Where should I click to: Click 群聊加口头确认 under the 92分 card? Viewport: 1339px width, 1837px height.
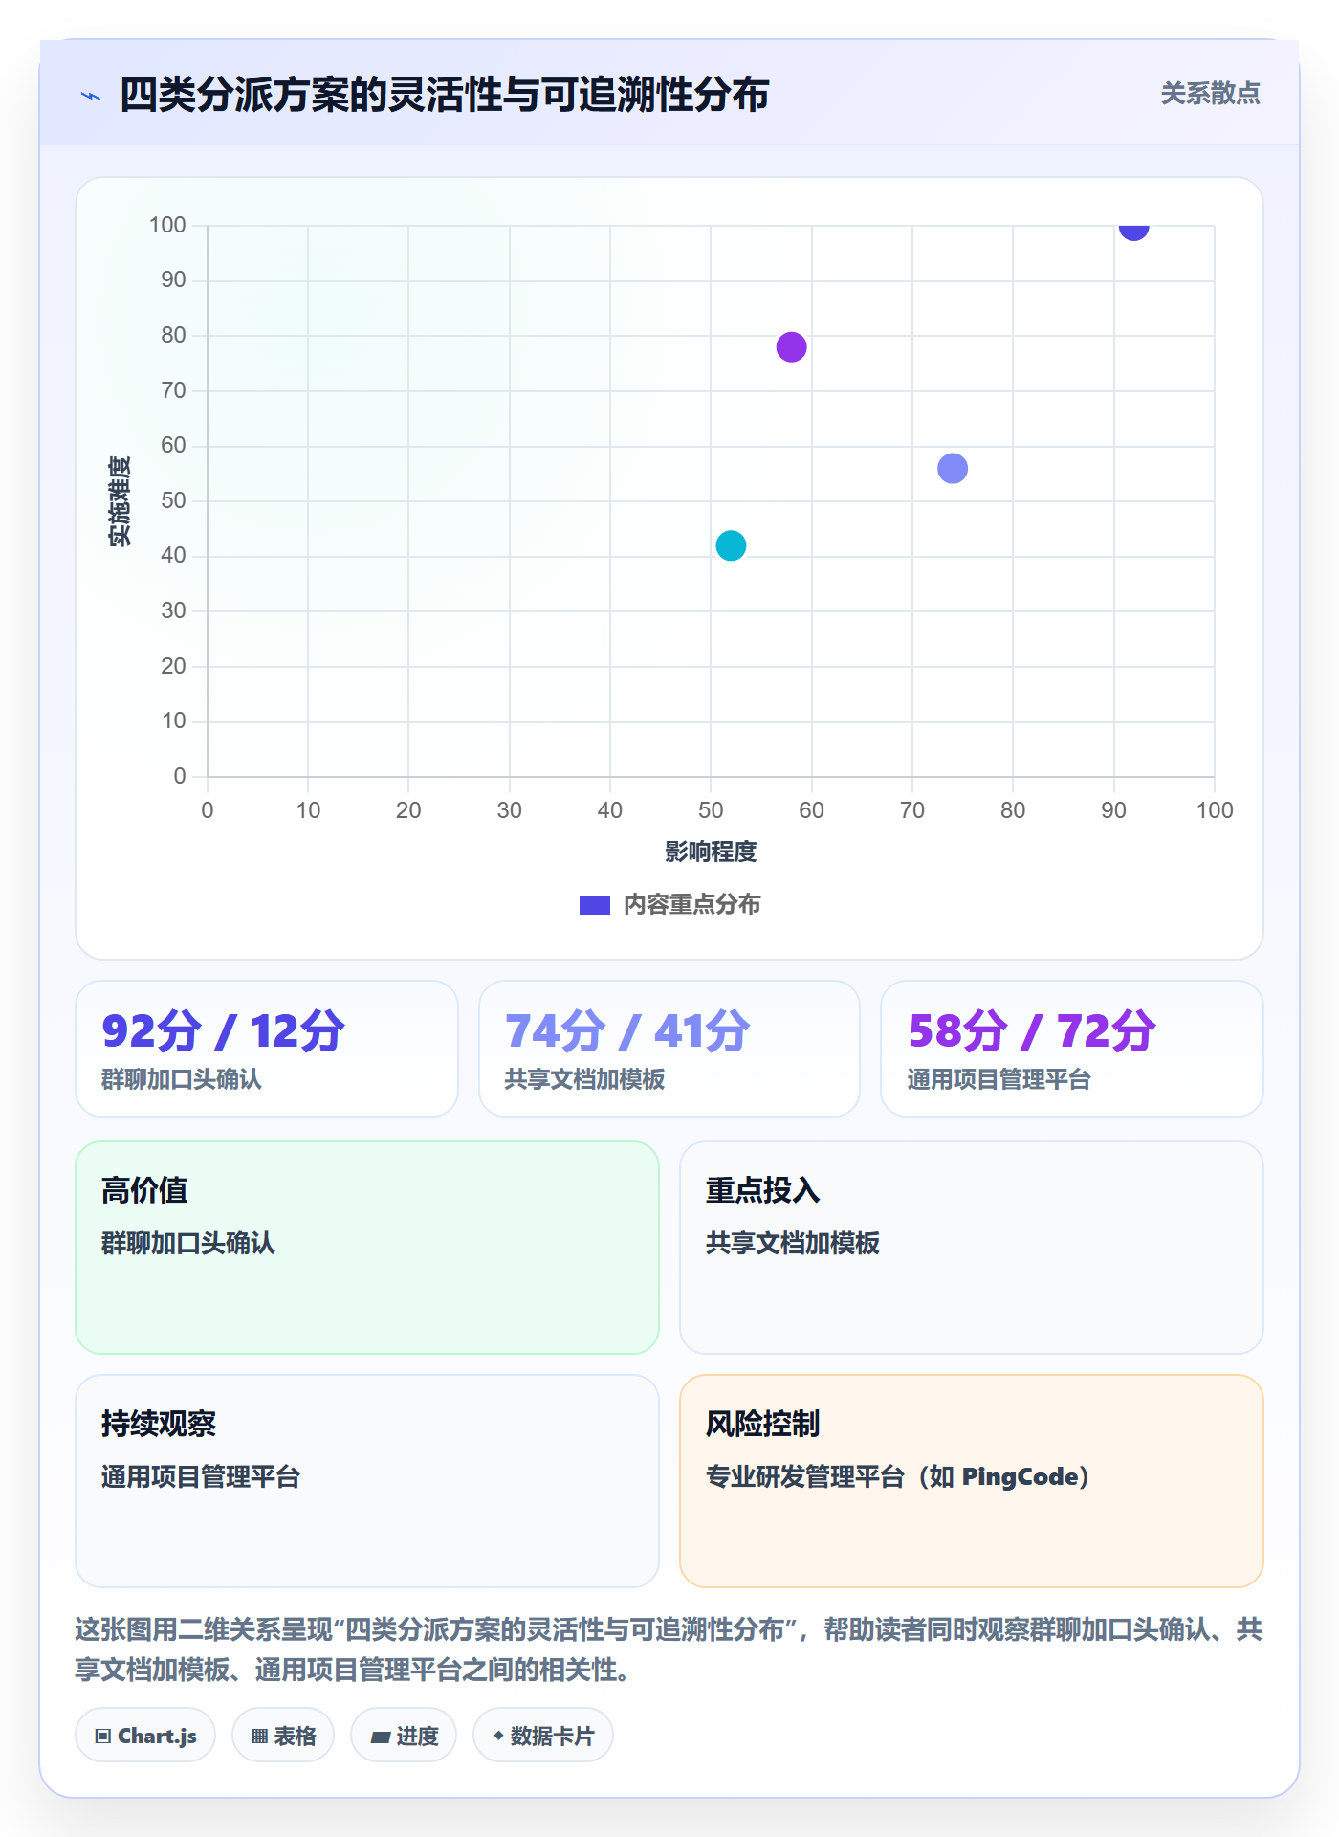click(182, 1079)
